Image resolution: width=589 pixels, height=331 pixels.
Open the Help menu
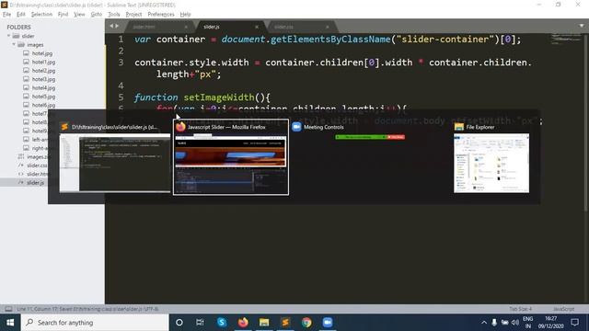[x=185, y=15]
